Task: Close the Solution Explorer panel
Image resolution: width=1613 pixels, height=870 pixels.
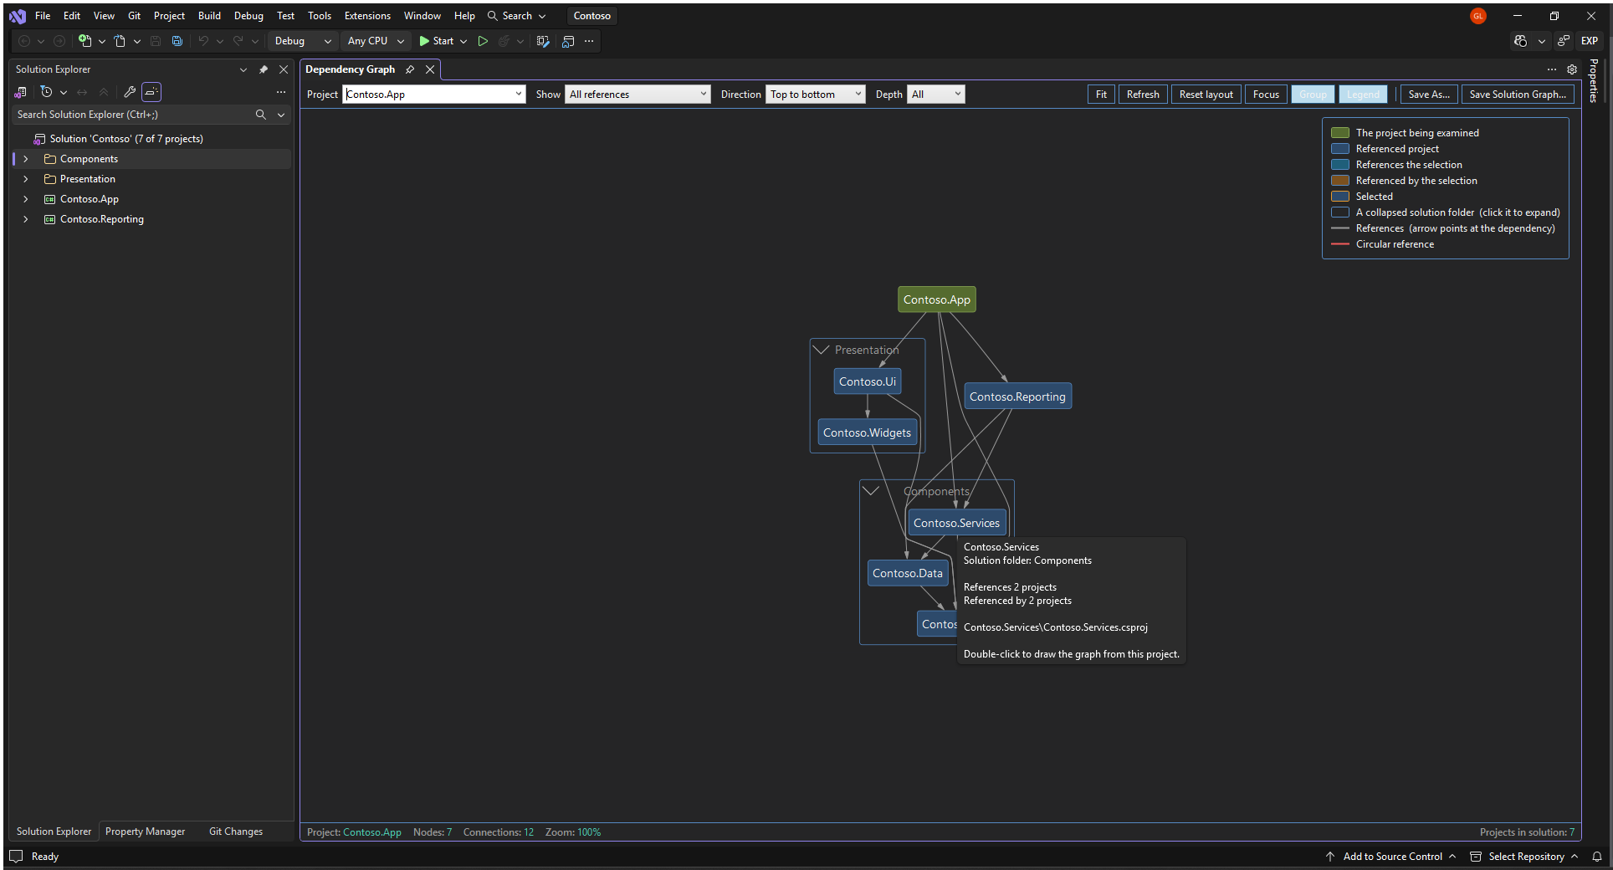Action: (284, 69)
